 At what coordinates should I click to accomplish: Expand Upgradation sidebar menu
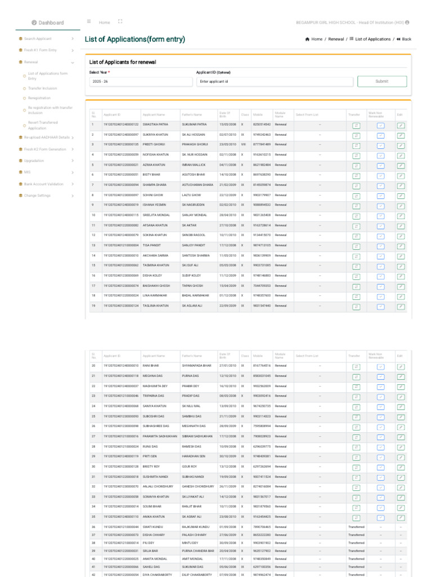pos(46,161)
